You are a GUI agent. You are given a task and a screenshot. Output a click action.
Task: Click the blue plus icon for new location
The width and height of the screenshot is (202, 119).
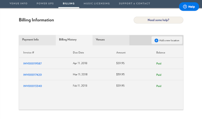point(156,40)
